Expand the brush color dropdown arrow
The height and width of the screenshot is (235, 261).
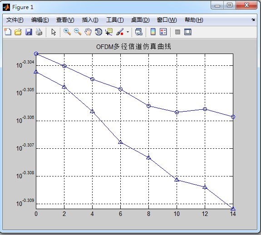pyautogui.click(x=128, y=32)
